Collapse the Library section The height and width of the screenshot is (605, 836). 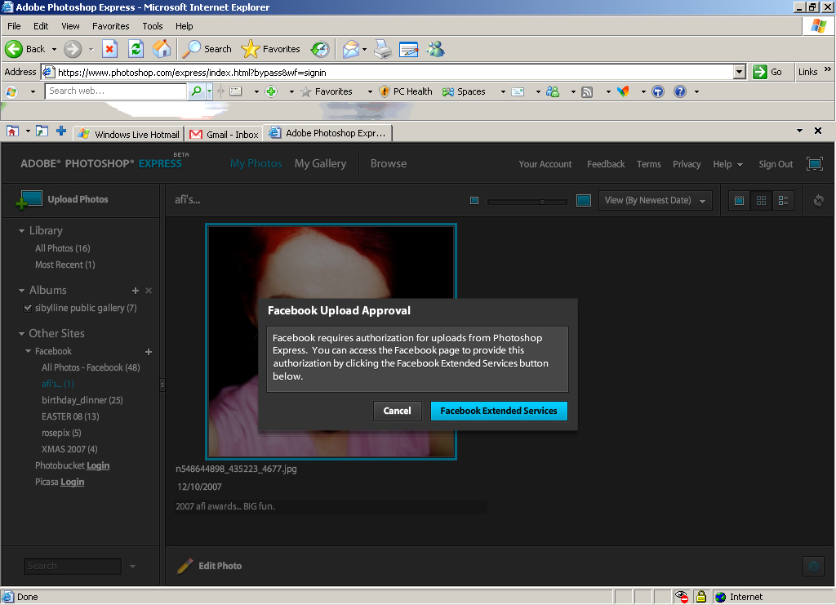tap(22, 231)
